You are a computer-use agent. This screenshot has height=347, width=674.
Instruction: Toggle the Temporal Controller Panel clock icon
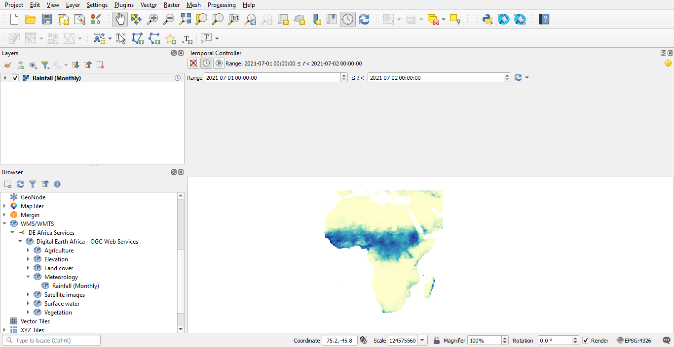[x=348, y=19]
